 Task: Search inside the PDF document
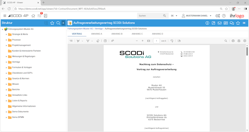pyautogui.click(x=226, y=41)
